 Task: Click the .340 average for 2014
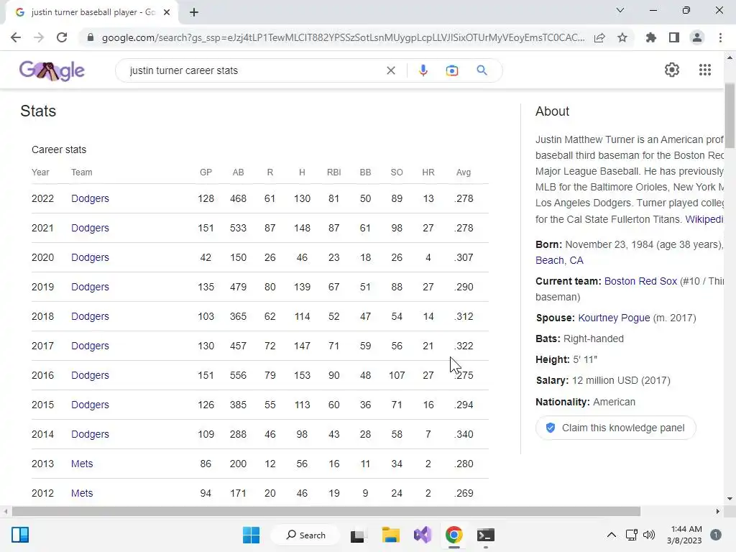(x=464, y=434)
